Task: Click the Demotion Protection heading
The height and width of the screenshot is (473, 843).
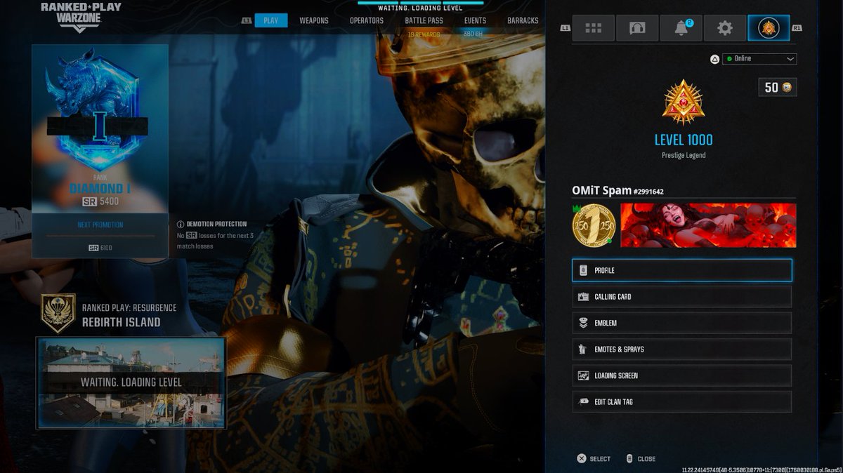Action: pos(216,225)
